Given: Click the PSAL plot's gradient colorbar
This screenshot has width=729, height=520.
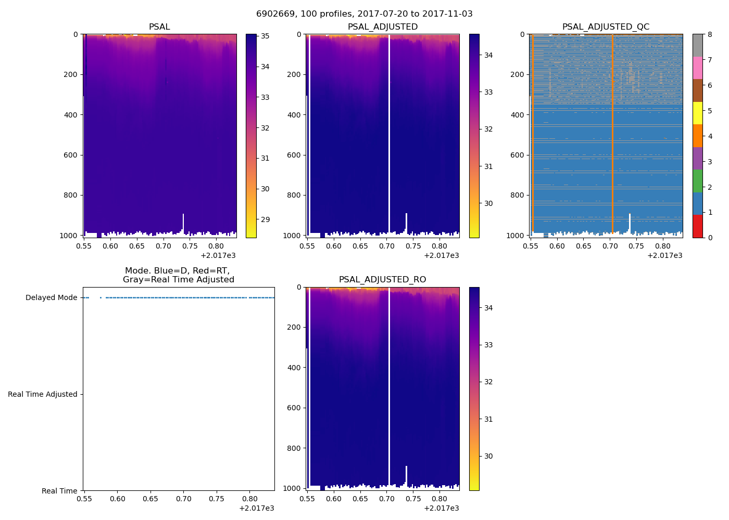Looking at the screenshot, I should pos(251,136).
